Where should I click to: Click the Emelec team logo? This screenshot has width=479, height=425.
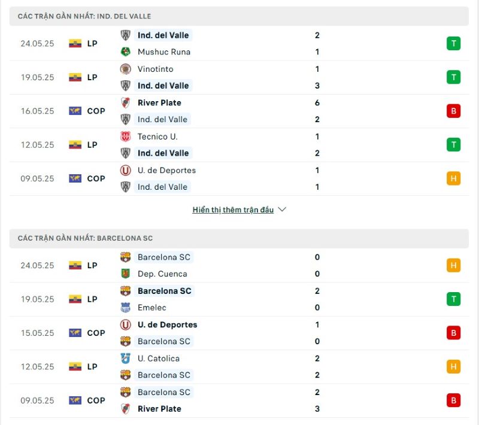click(x=125, y=308)
